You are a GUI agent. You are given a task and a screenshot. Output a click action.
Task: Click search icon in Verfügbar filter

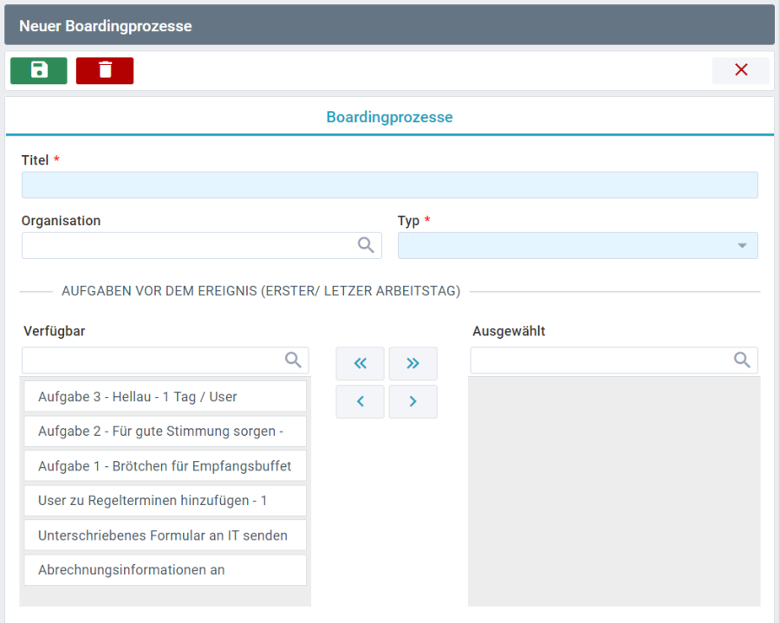point(294,360)
